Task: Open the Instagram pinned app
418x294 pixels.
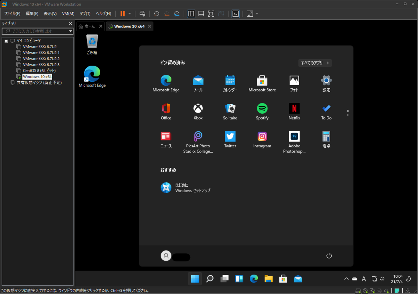Action: tap(262, 140)
